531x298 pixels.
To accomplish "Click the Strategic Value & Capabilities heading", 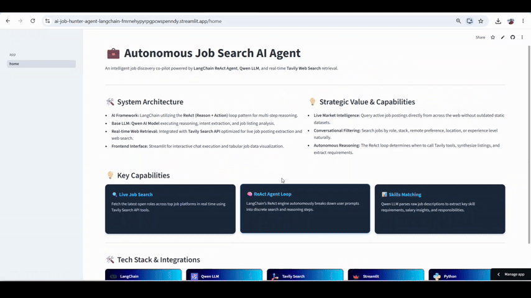I will pyautogui.click(x=367, y=102).
